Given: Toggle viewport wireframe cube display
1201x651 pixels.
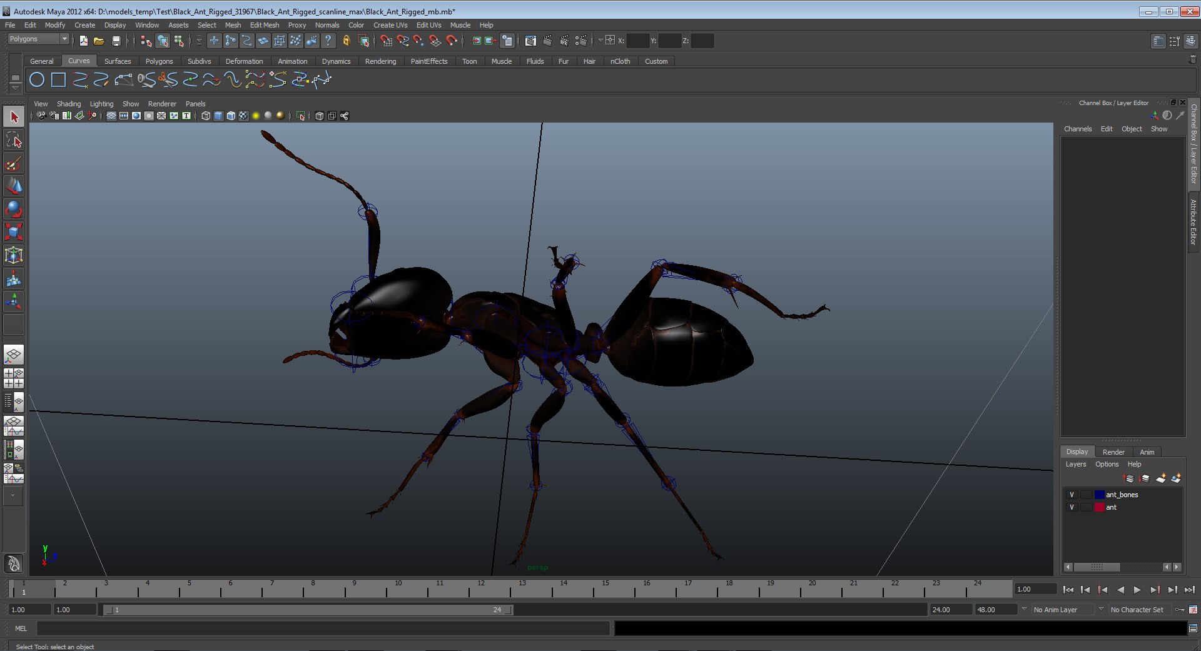Looking at the screenshot, I should 206,116.
